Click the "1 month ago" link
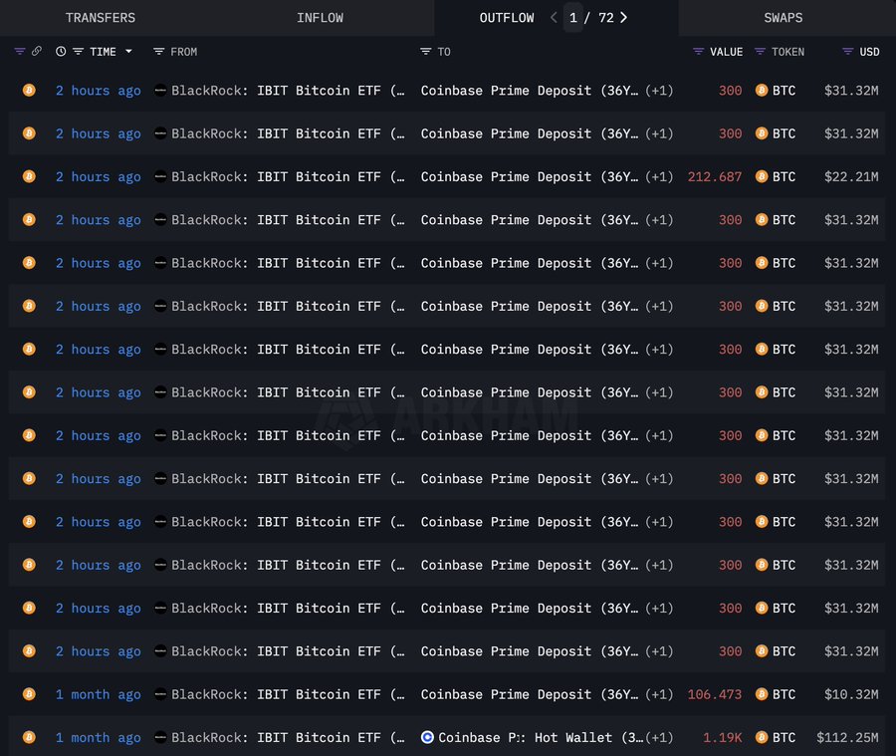The height and width of the screenshot is (756, 896). pyautogui.click(x=98, y=694)
